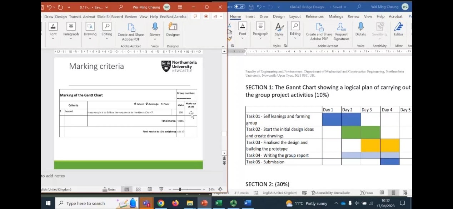453x209 pixels.
Task: Toggle Focus mode in Word status bar
Action: (367, 193)
